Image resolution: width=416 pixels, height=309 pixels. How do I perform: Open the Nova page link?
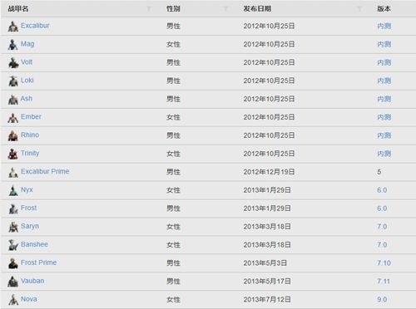click(x=29, y=299)
